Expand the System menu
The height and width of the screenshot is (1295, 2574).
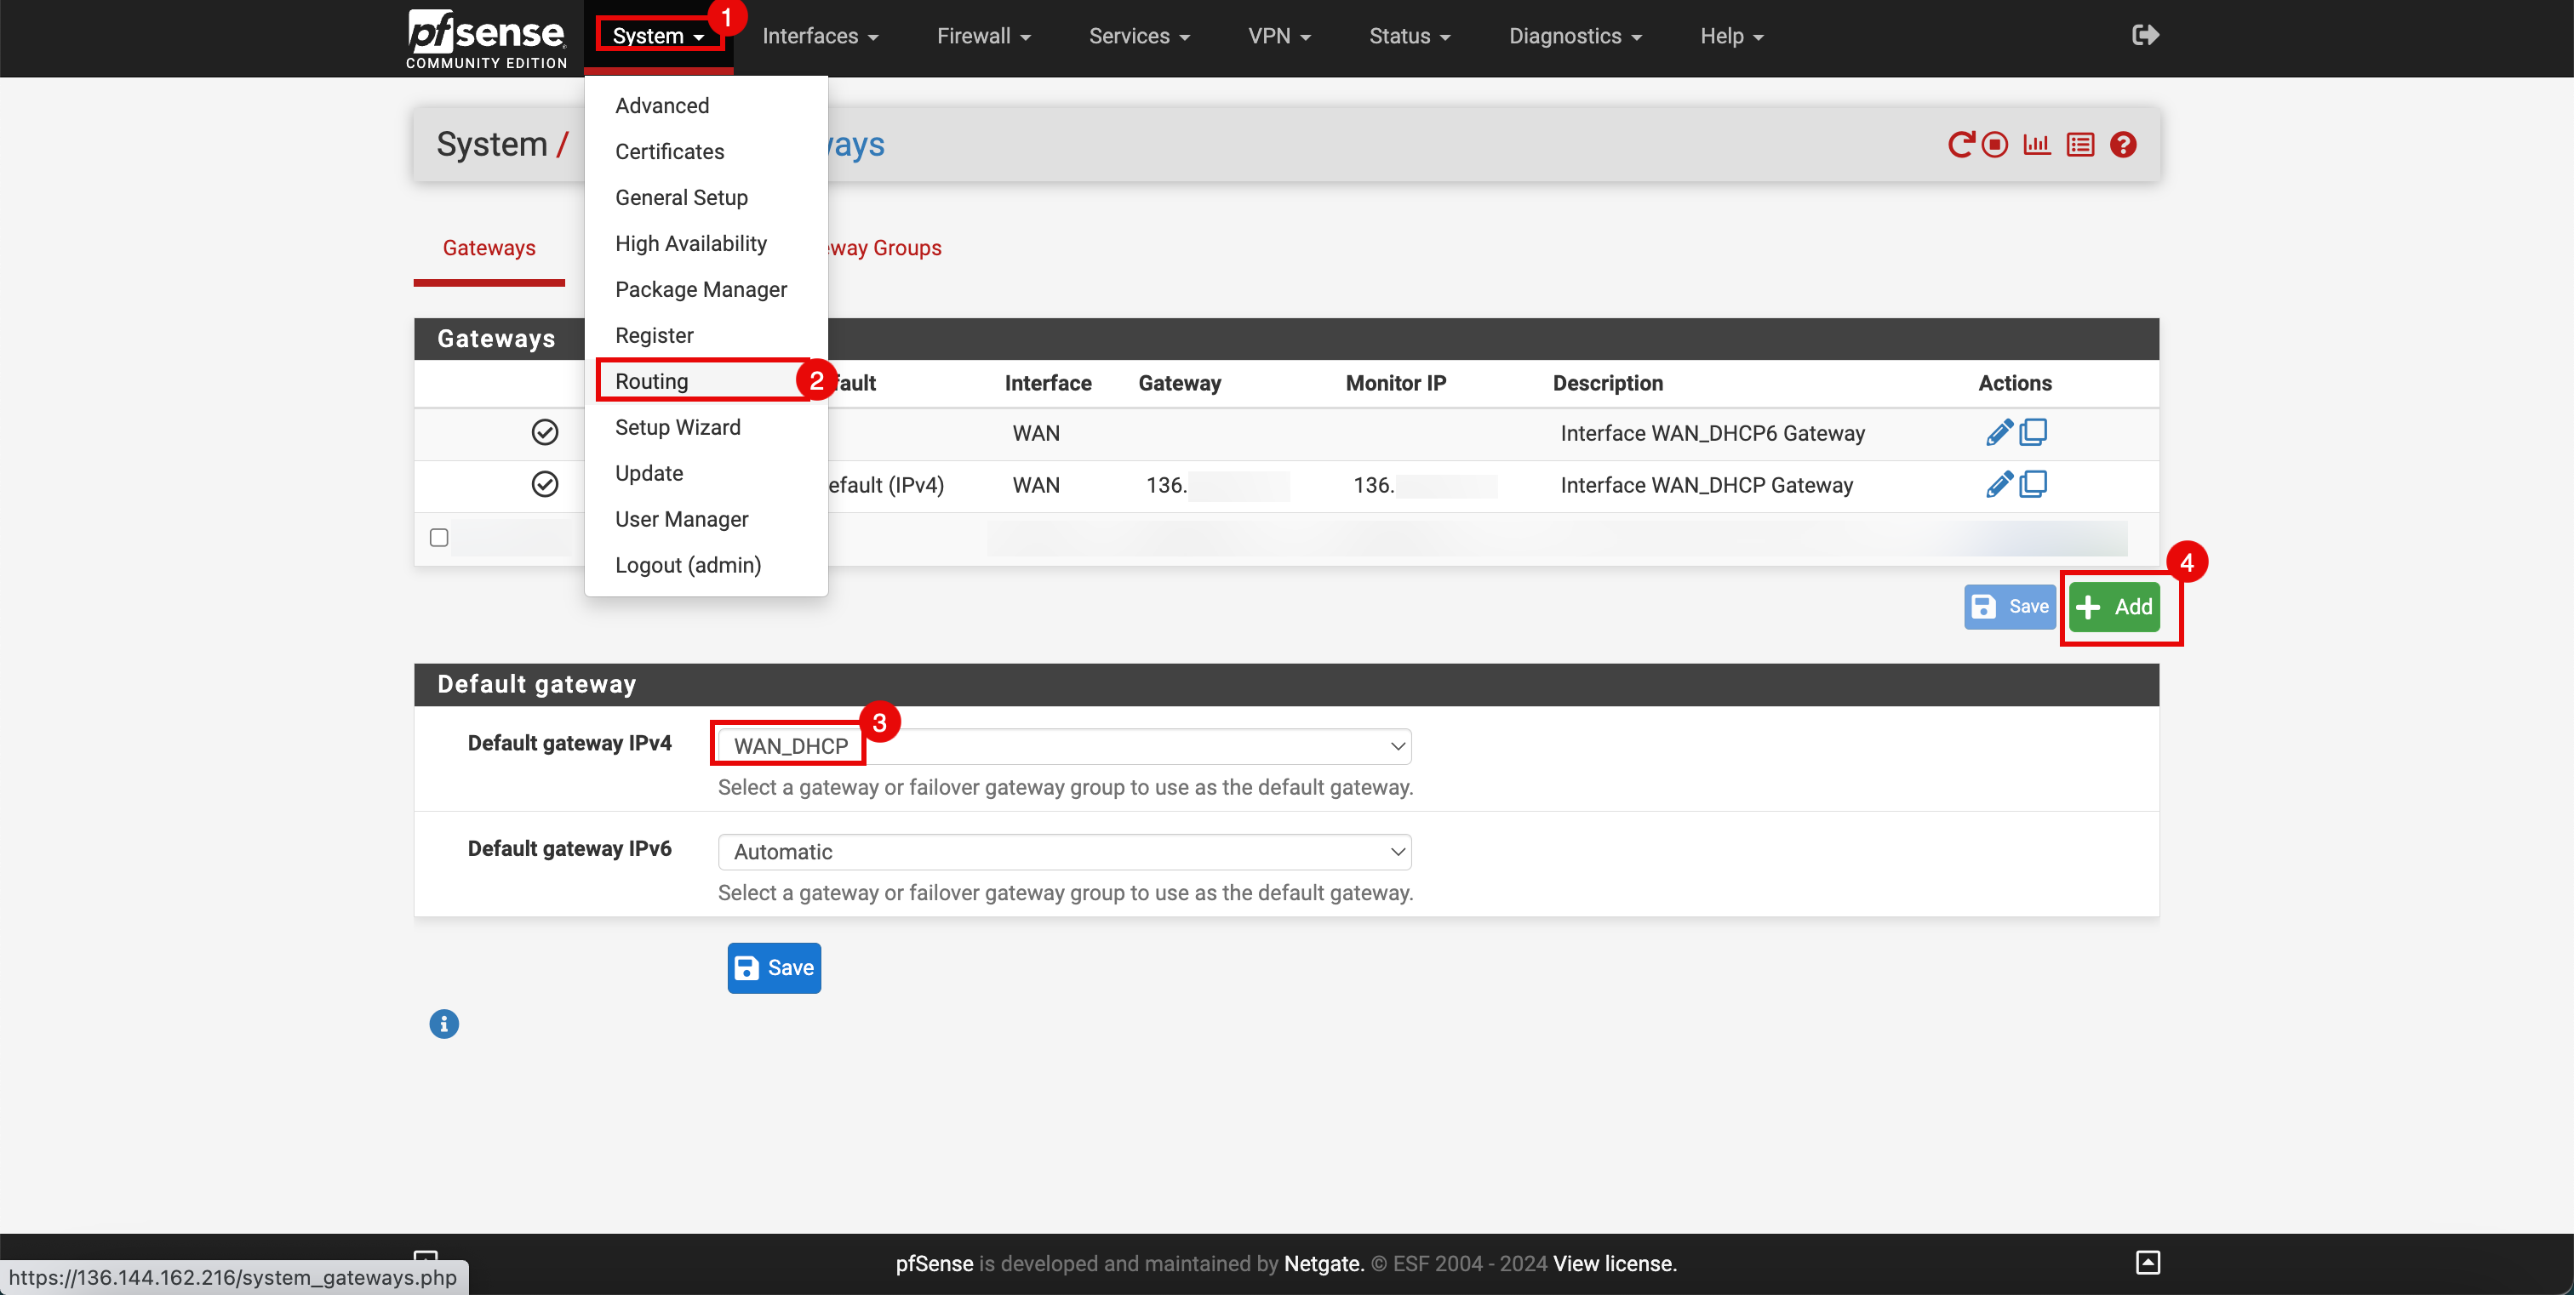click(x=656, y=37)
